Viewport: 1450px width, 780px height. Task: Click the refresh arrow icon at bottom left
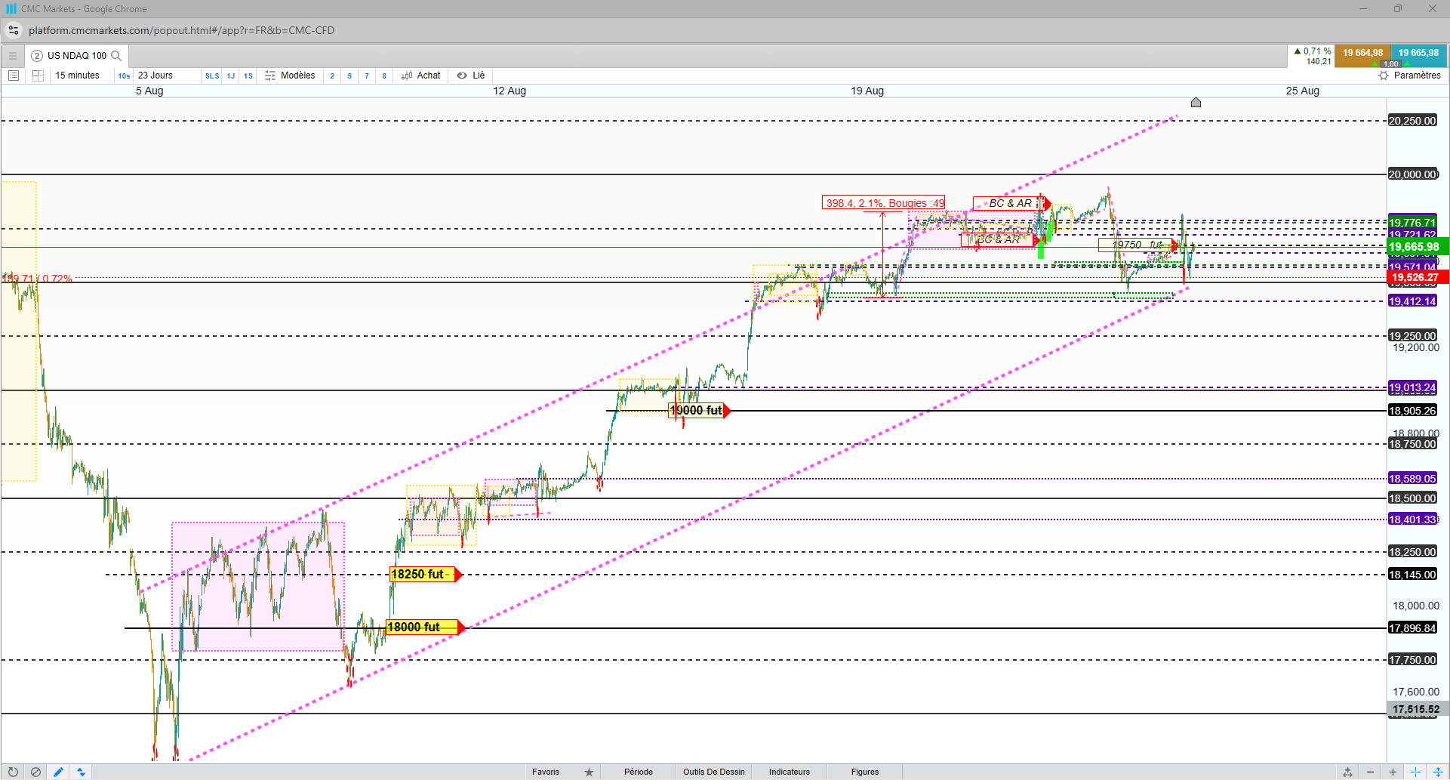point(13,772)
